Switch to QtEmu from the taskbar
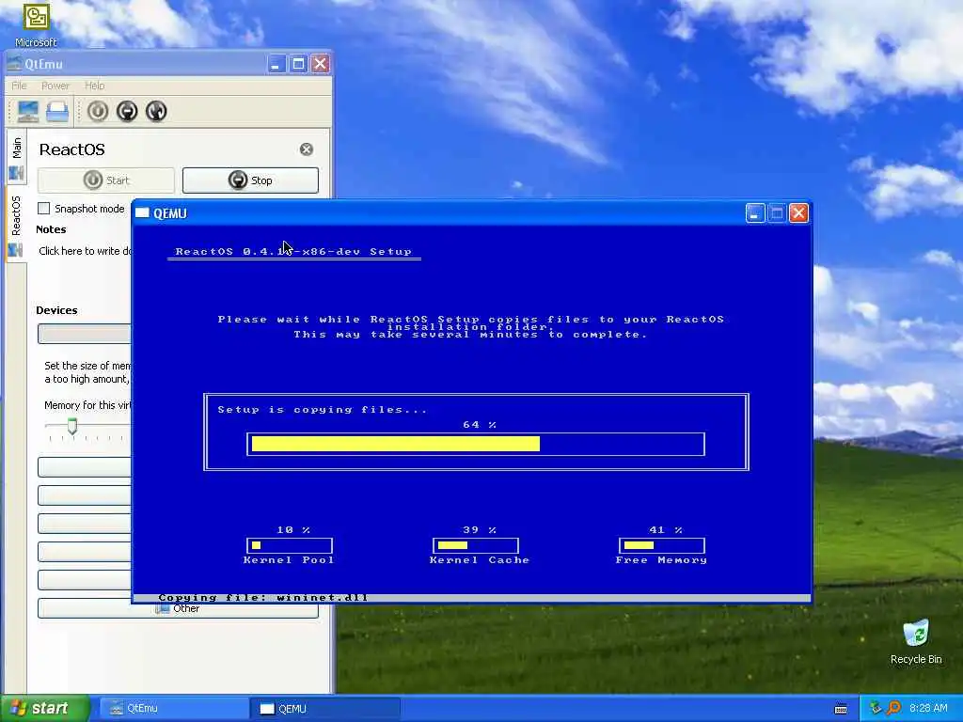 pos(173,709)
